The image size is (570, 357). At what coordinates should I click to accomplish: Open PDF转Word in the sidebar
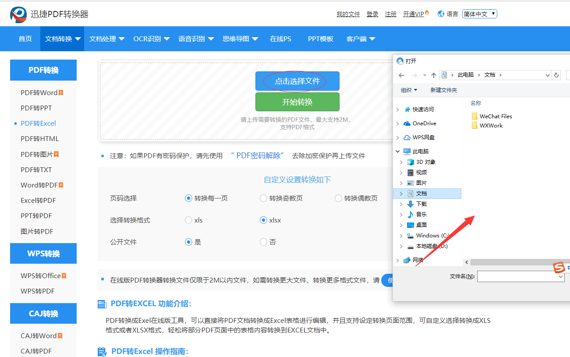coord(39,92)
